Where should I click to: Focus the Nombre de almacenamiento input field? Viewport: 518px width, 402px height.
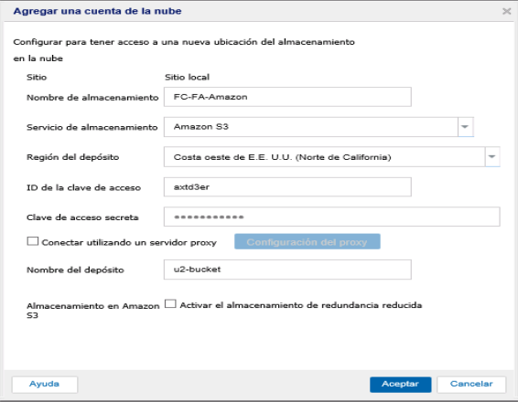point(287,97)
